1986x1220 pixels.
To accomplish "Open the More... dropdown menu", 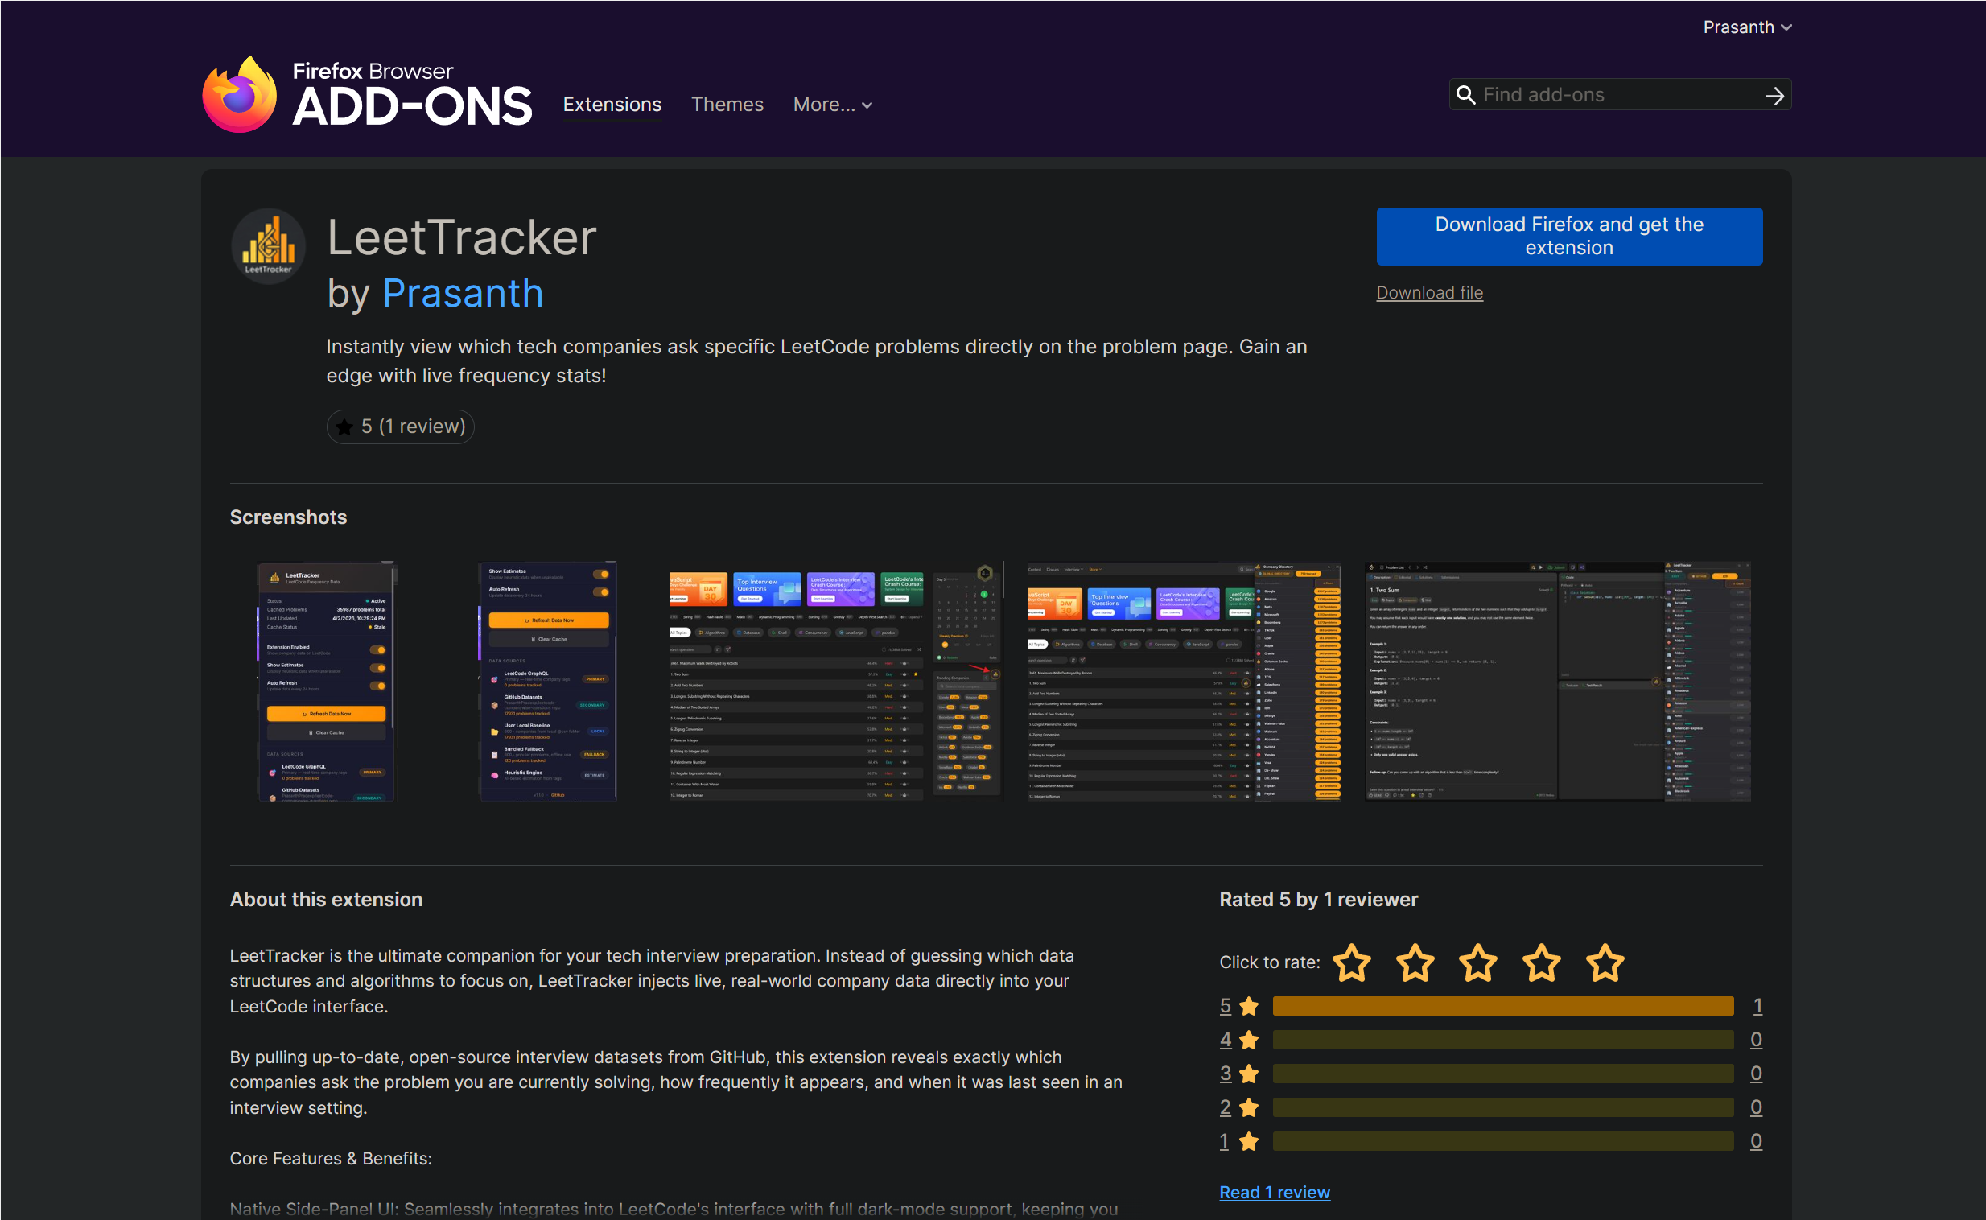I will [833, 104].
